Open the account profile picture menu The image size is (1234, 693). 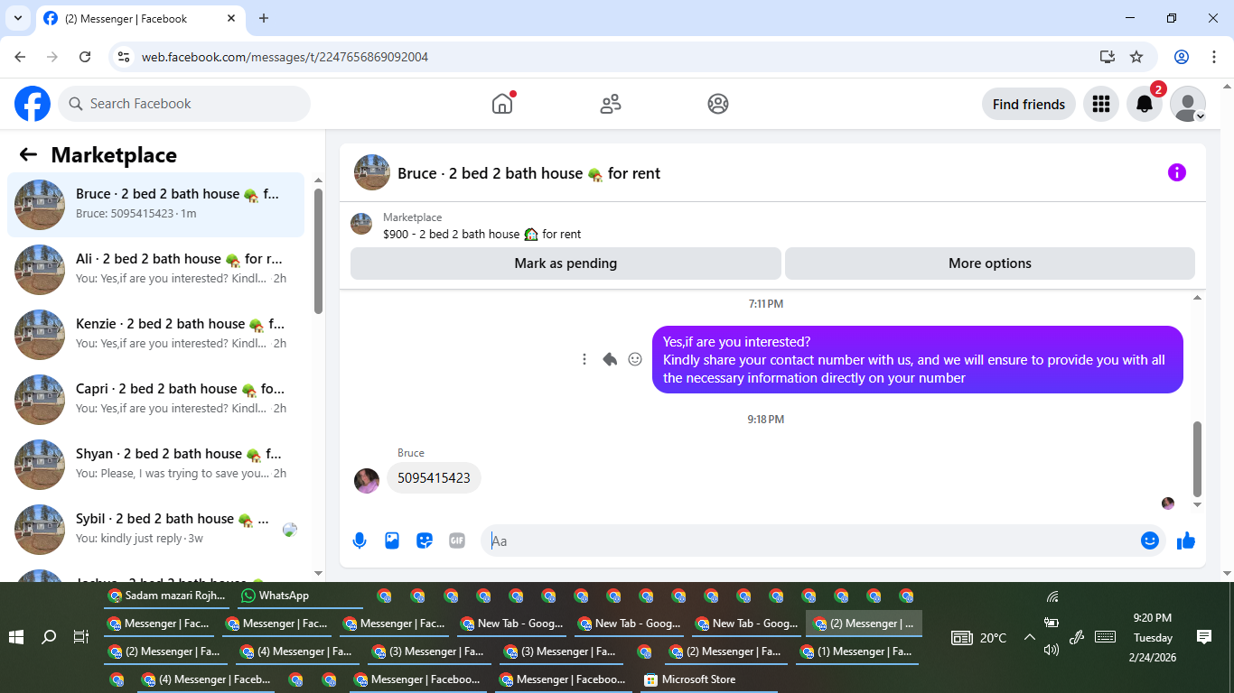tap(1187, 104)
